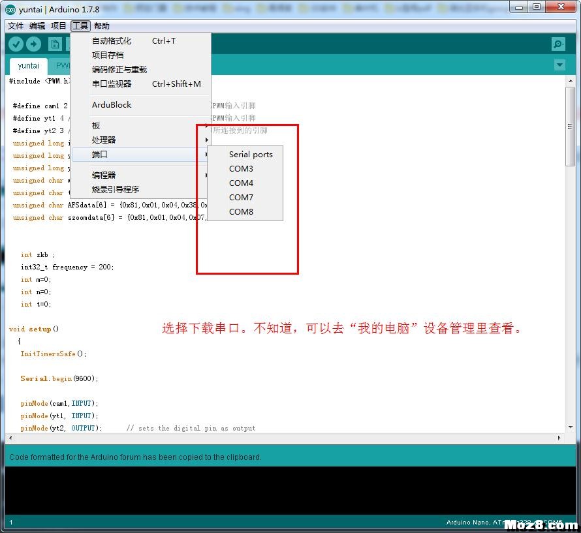Switch to the yuntai tab
The image size is (581, 533).
[29, 66]
